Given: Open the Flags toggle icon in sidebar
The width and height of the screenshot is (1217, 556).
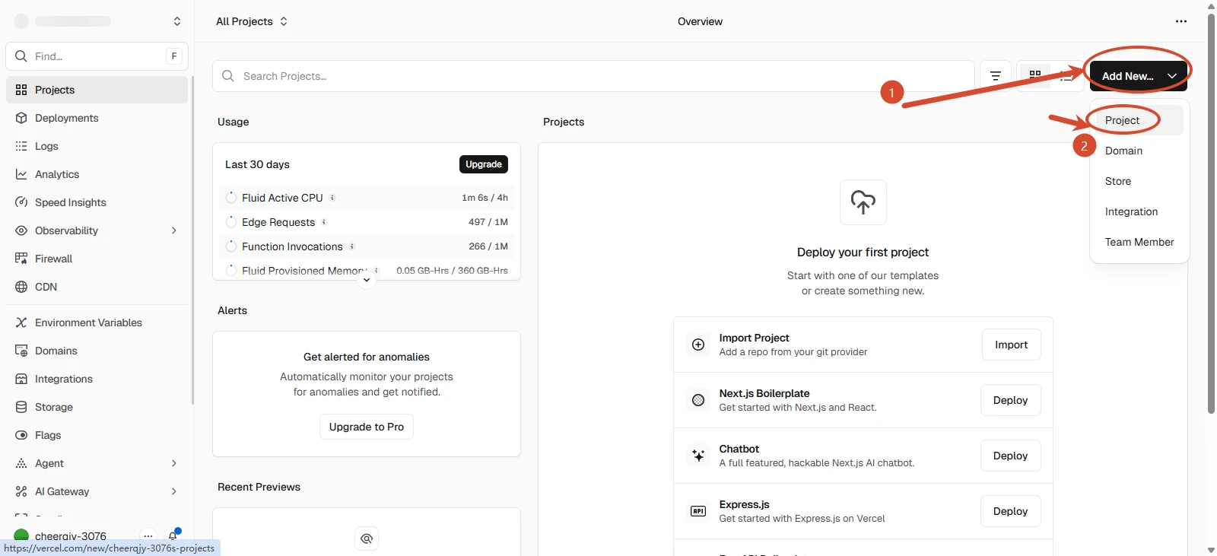Looking at the screenshot, I should pos(21,435).
